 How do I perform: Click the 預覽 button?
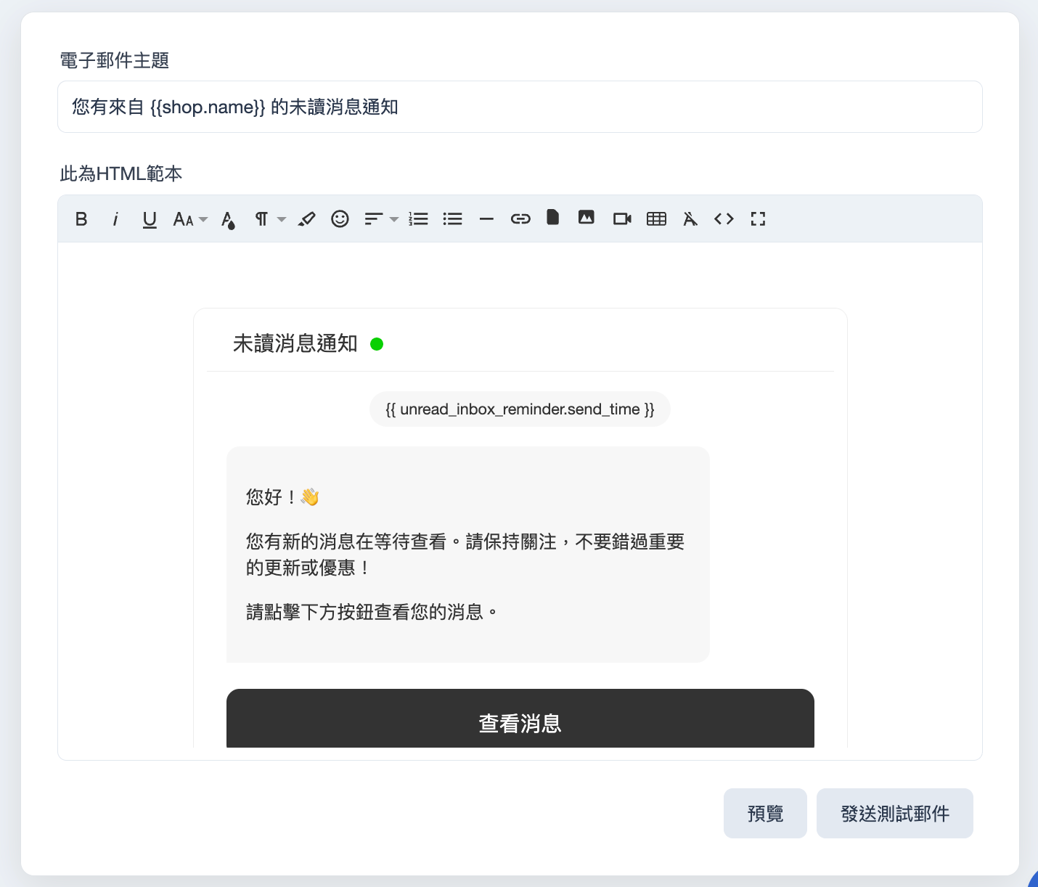click(765, 813)
